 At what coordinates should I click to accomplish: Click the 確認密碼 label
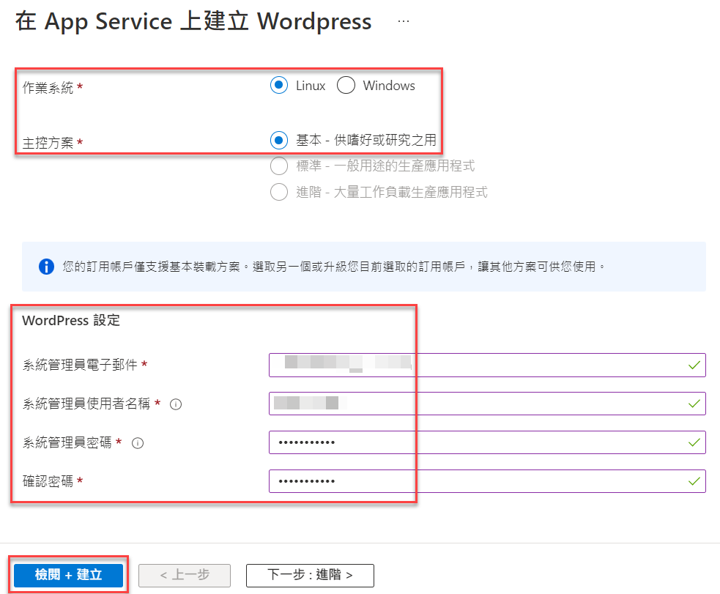(48, 481)
